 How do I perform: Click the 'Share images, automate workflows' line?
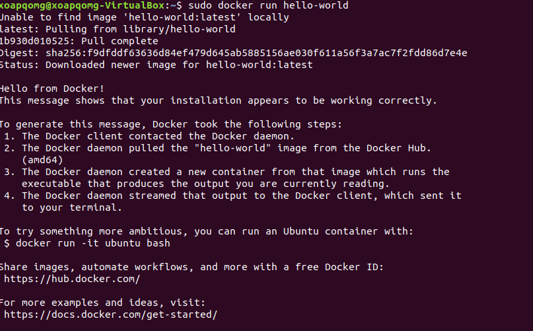tap(192, 267)
